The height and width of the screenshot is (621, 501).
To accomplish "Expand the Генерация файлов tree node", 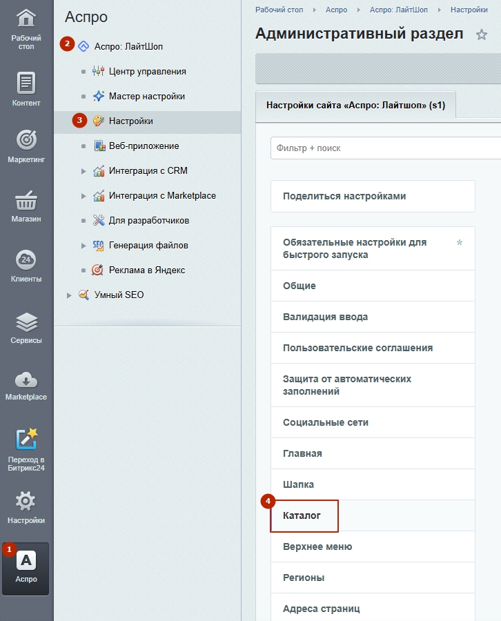I will 84,246.
